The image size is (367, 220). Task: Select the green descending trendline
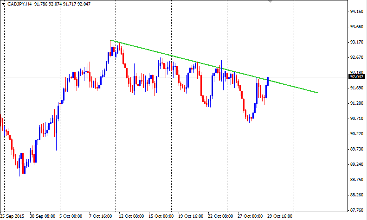click(x=214, y=67)
